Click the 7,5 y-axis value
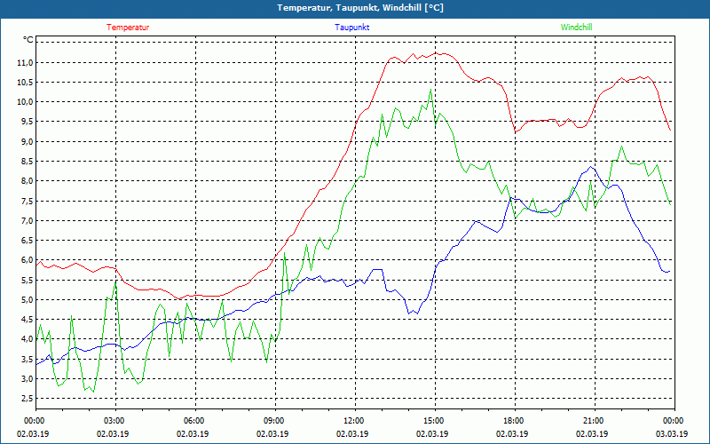Screen dimensions: 710x444 27,202
